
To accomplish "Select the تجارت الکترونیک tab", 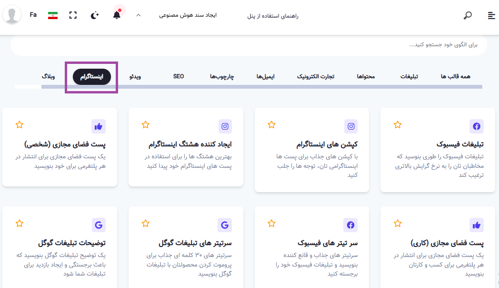I will [x=316, y=76].
